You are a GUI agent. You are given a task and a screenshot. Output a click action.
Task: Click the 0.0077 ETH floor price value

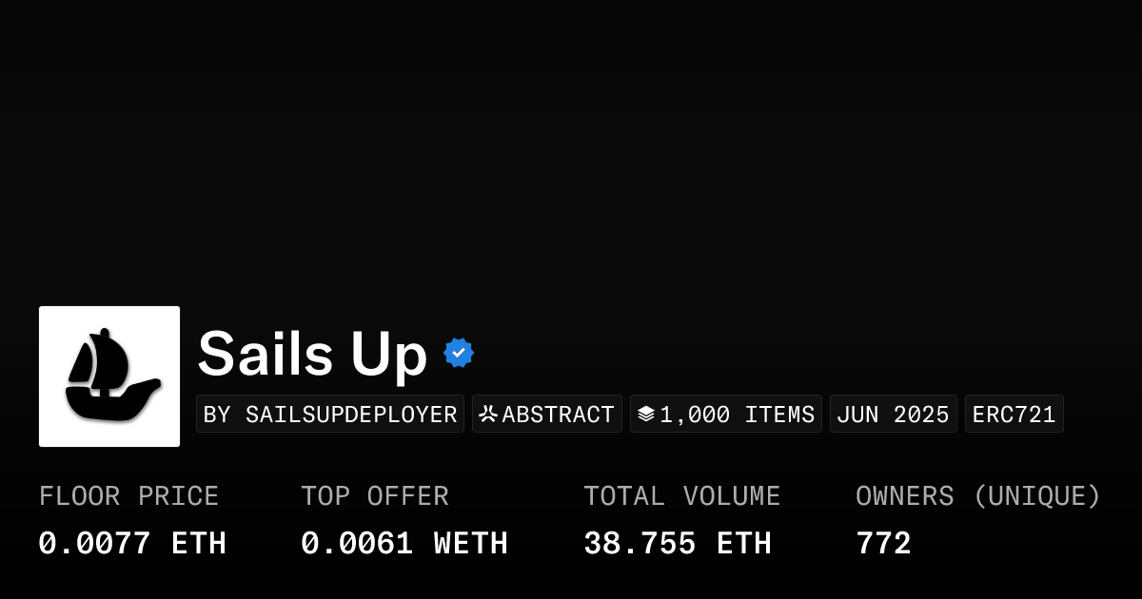coord(132,544)
